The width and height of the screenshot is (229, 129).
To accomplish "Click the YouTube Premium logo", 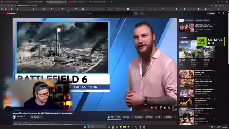I will point(11,13).
